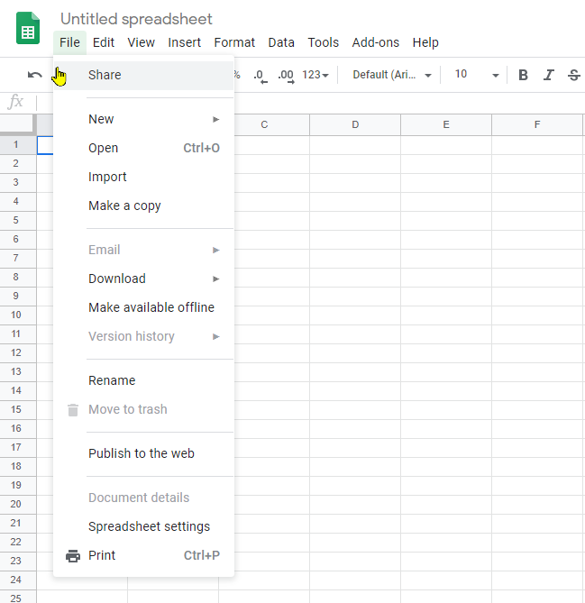Image resolution: width=585 pixels, height=603 pixels.
Task: Open the Data menu
Action: coord(281,42)
